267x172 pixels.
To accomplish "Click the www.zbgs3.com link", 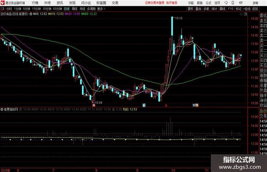I will pyautogui.click(x=240, y=167).
